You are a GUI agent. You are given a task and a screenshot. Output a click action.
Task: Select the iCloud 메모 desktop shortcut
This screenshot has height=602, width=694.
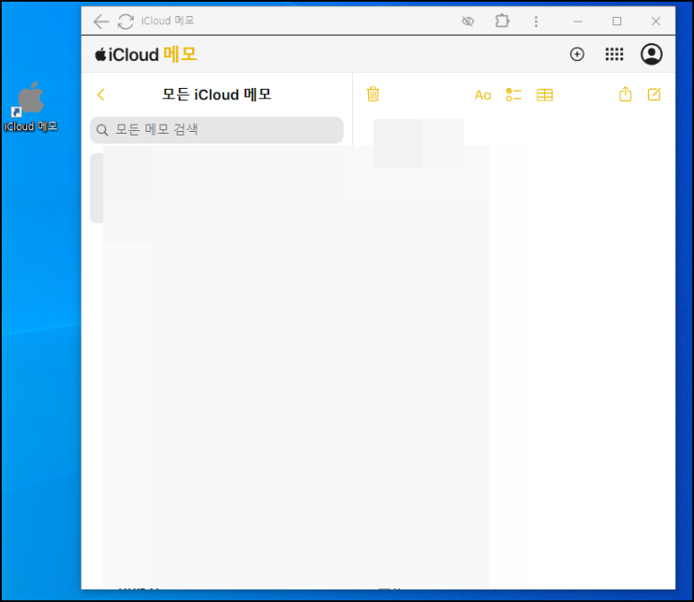pos(31,107)
